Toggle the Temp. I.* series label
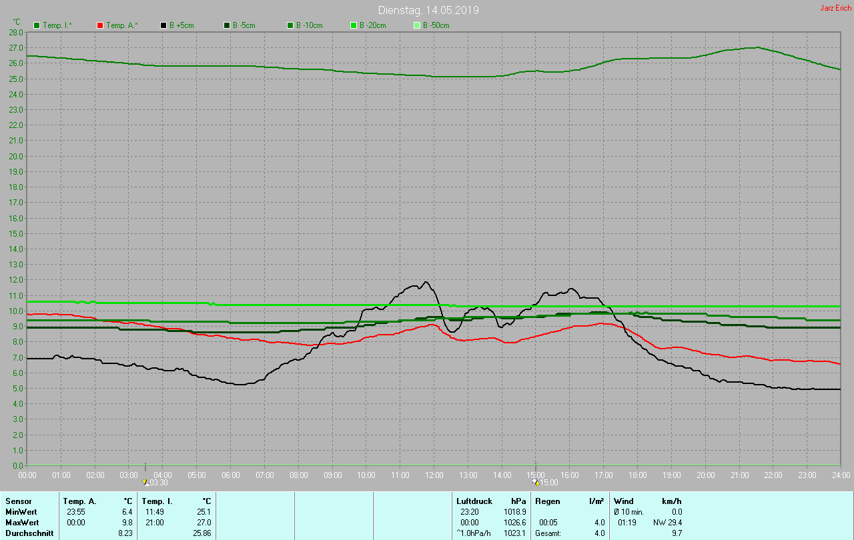Screen dimensions: 854x540 pos(57,25)
